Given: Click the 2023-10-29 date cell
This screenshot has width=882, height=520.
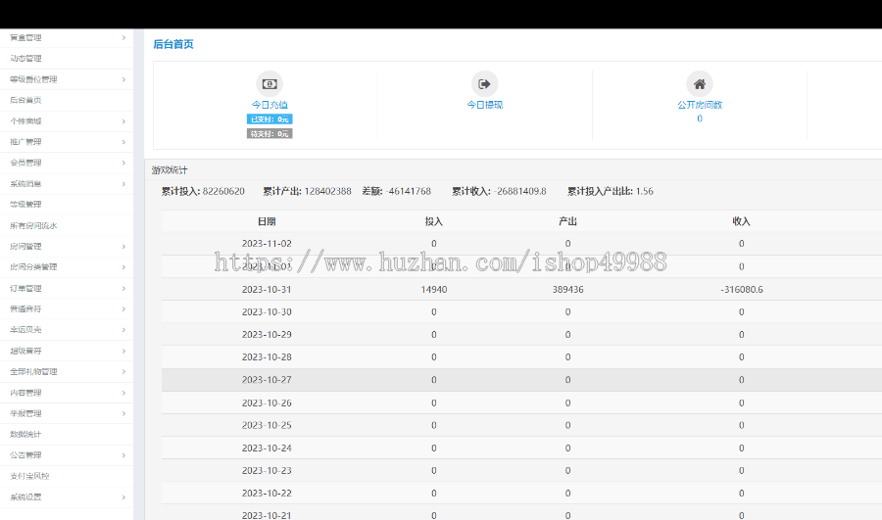Looking at the screenshot, I should [x=267, y=335].
